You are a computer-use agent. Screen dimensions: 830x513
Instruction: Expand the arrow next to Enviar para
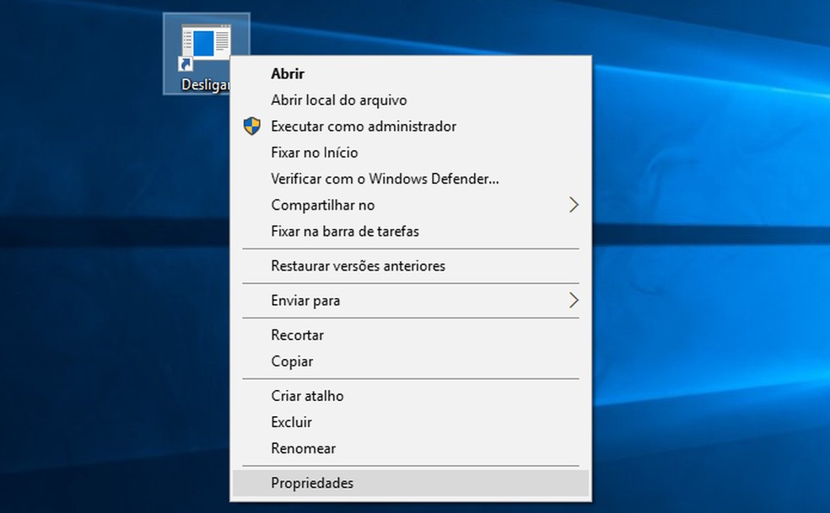pyautogui.click(x=574, y=301)
